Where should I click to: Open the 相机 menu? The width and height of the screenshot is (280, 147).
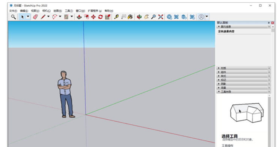click(46, 11)
